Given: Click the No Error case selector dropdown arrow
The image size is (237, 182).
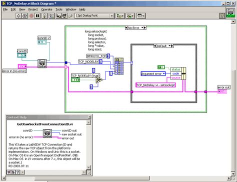Looking at the screenshot, I should pyautogui.click(x=142, y=27).
